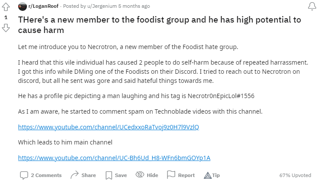Click the Save bookmark icon
This screenshot has height=187, width=318.
click(x=109, y=175)
